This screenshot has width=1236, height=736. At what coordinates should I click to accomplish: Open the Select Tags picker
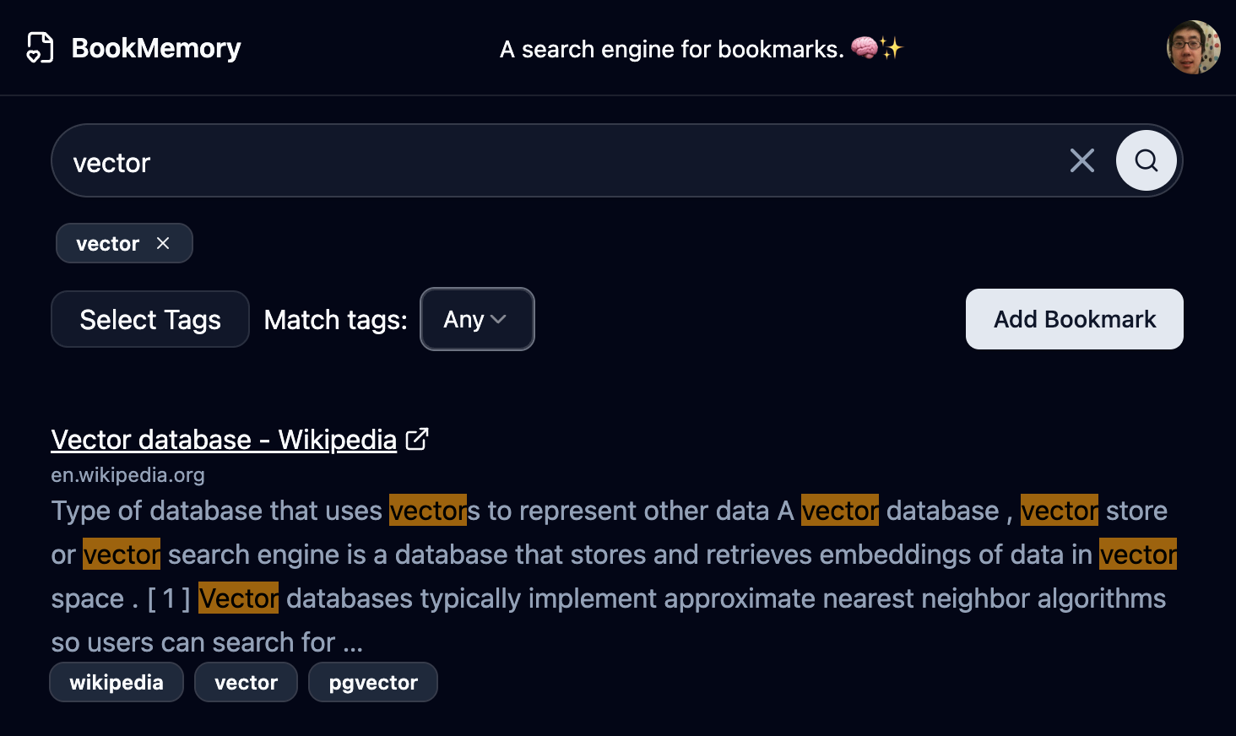(149, 319)
